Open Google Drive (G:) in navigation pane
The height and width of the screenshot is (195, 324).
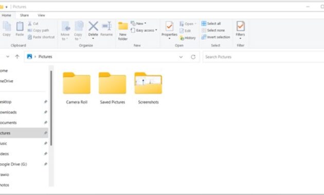pos(13,164)
